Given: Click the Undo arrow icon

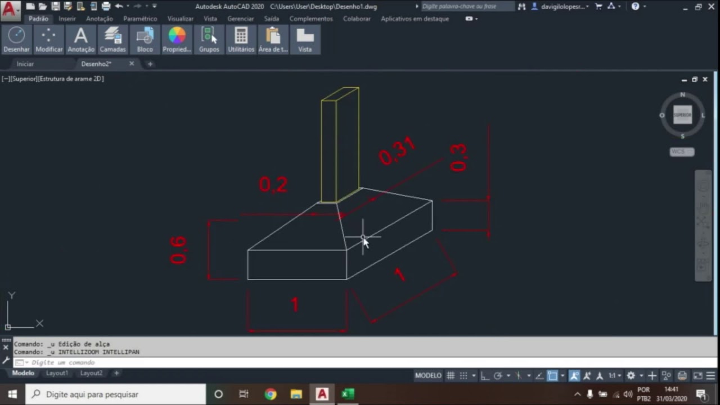Looking at the screenshot, I should tap(119, 7).
